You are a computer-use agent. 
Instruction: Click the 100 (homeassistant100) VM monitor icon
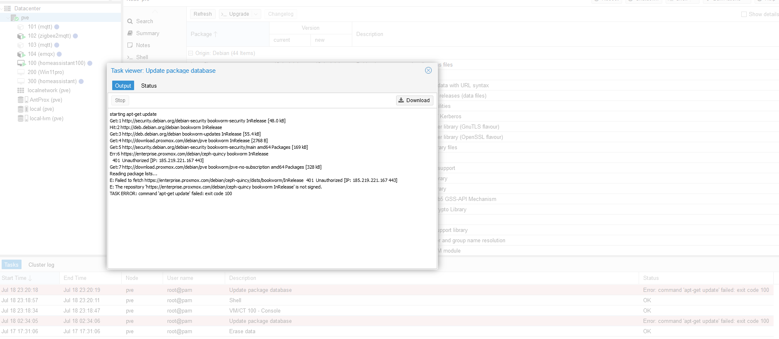tap(21, 63)
